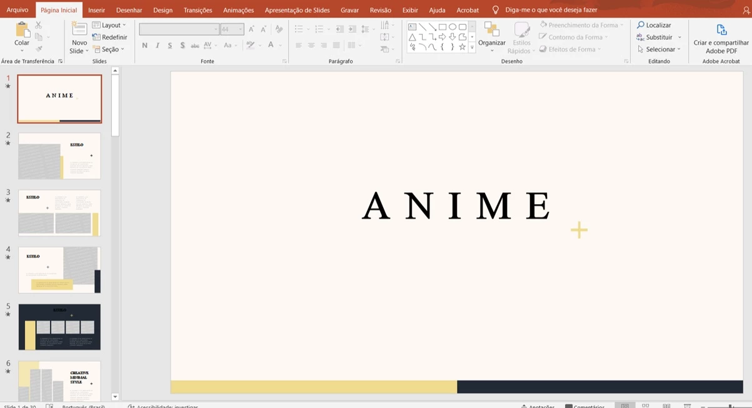Viewport: 752px width, 408px height.
Task: Click the font color A button
Action: click(271, 45)
